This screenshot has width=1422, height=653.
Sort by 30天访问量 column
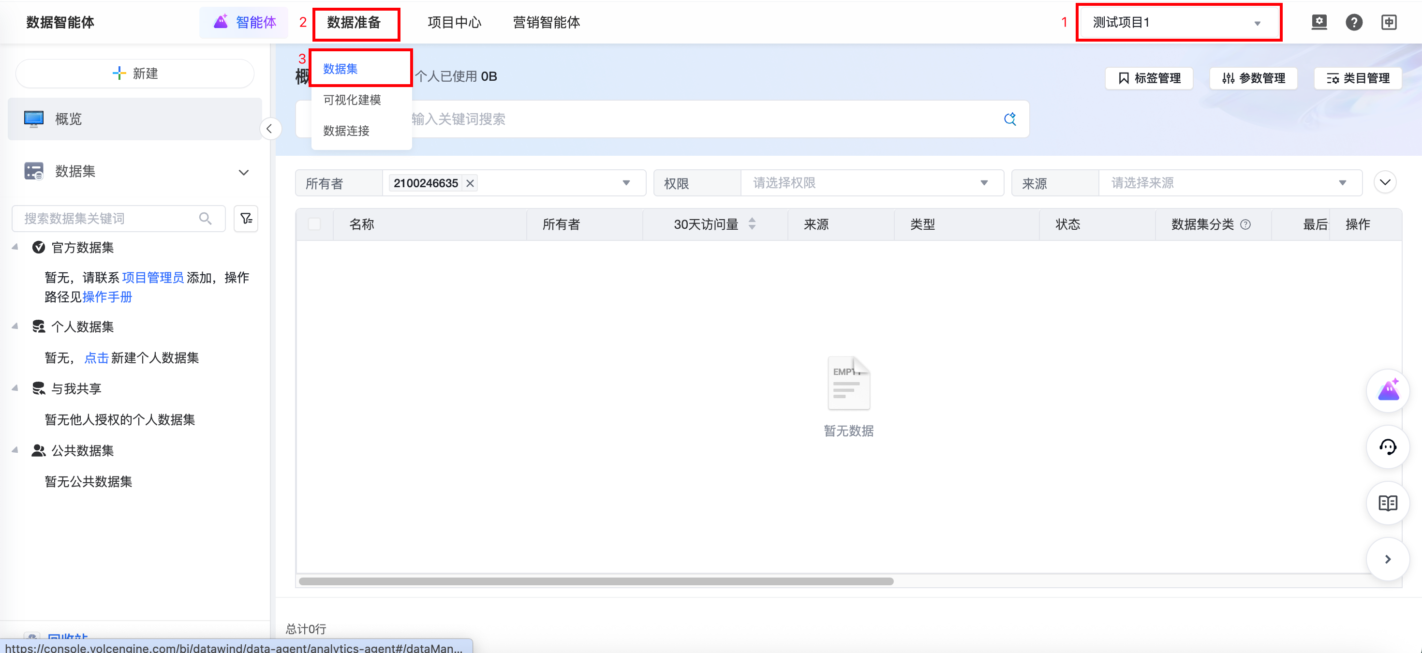[752, 224]
